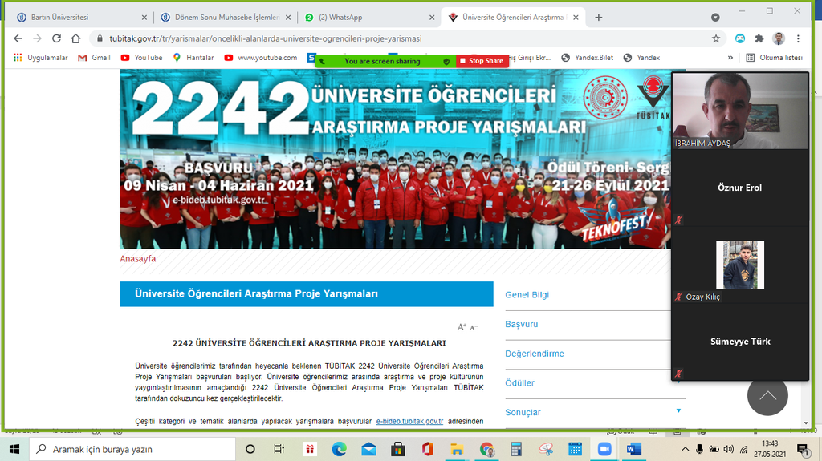This screenshot has height=461, width=822.
Task: Click the Chrome profile avatar in the toolbar
Action: pos(779,38)
